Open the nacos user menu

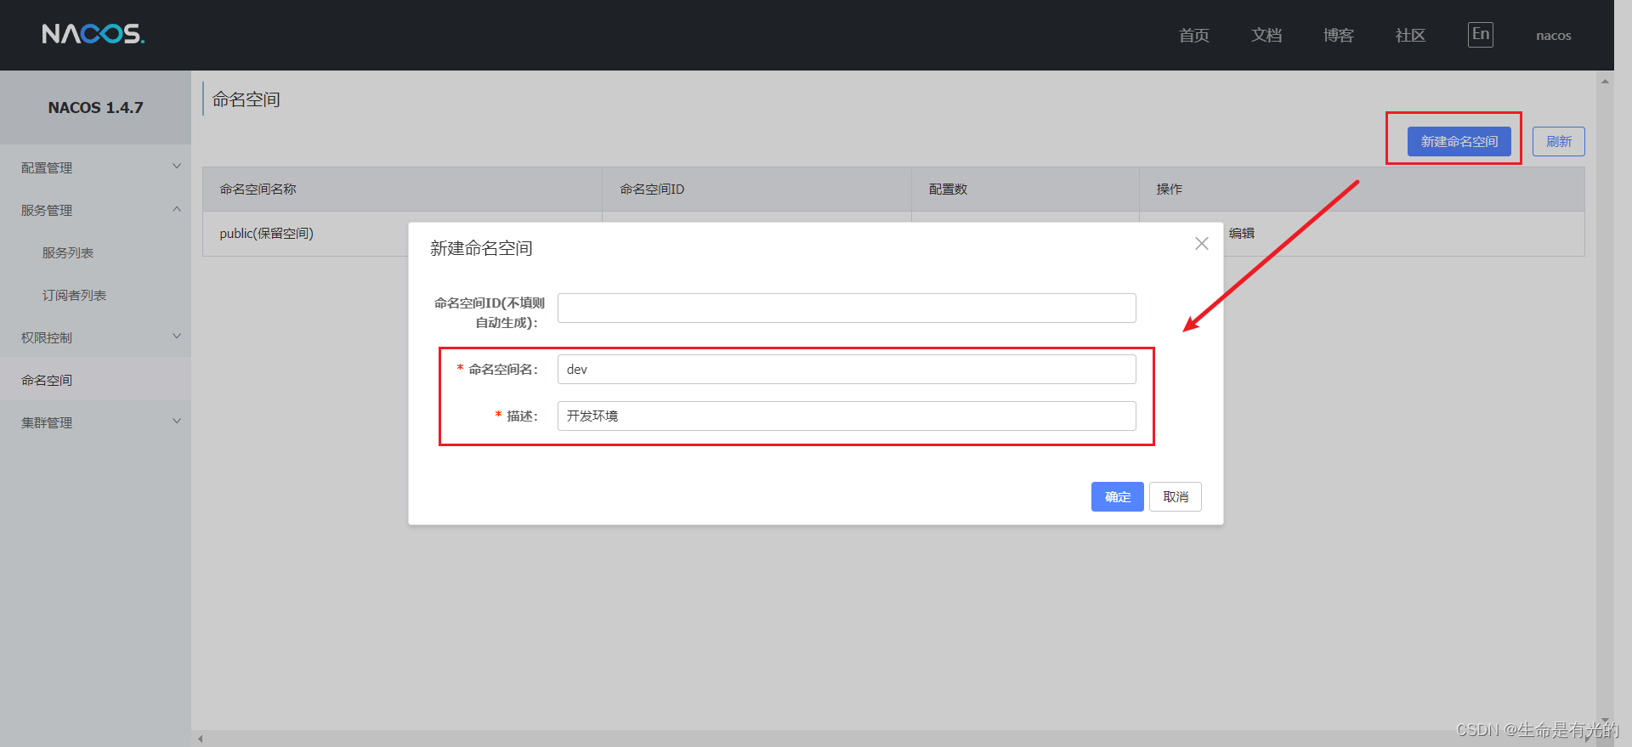(x=1554, y=36)
